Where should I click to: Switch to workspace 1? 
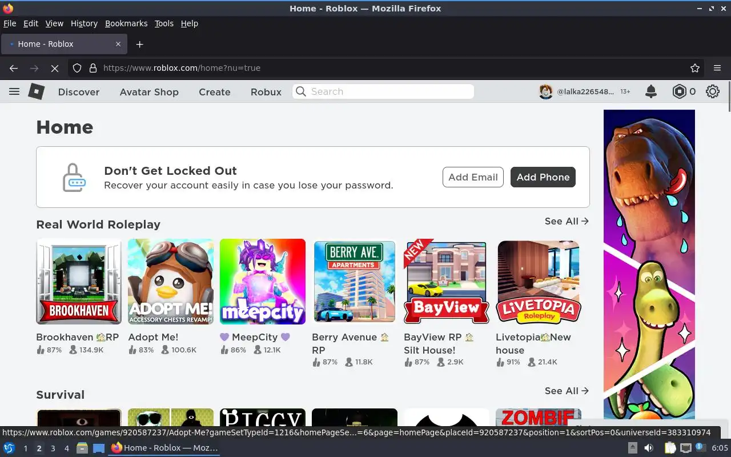coord(25,448)
